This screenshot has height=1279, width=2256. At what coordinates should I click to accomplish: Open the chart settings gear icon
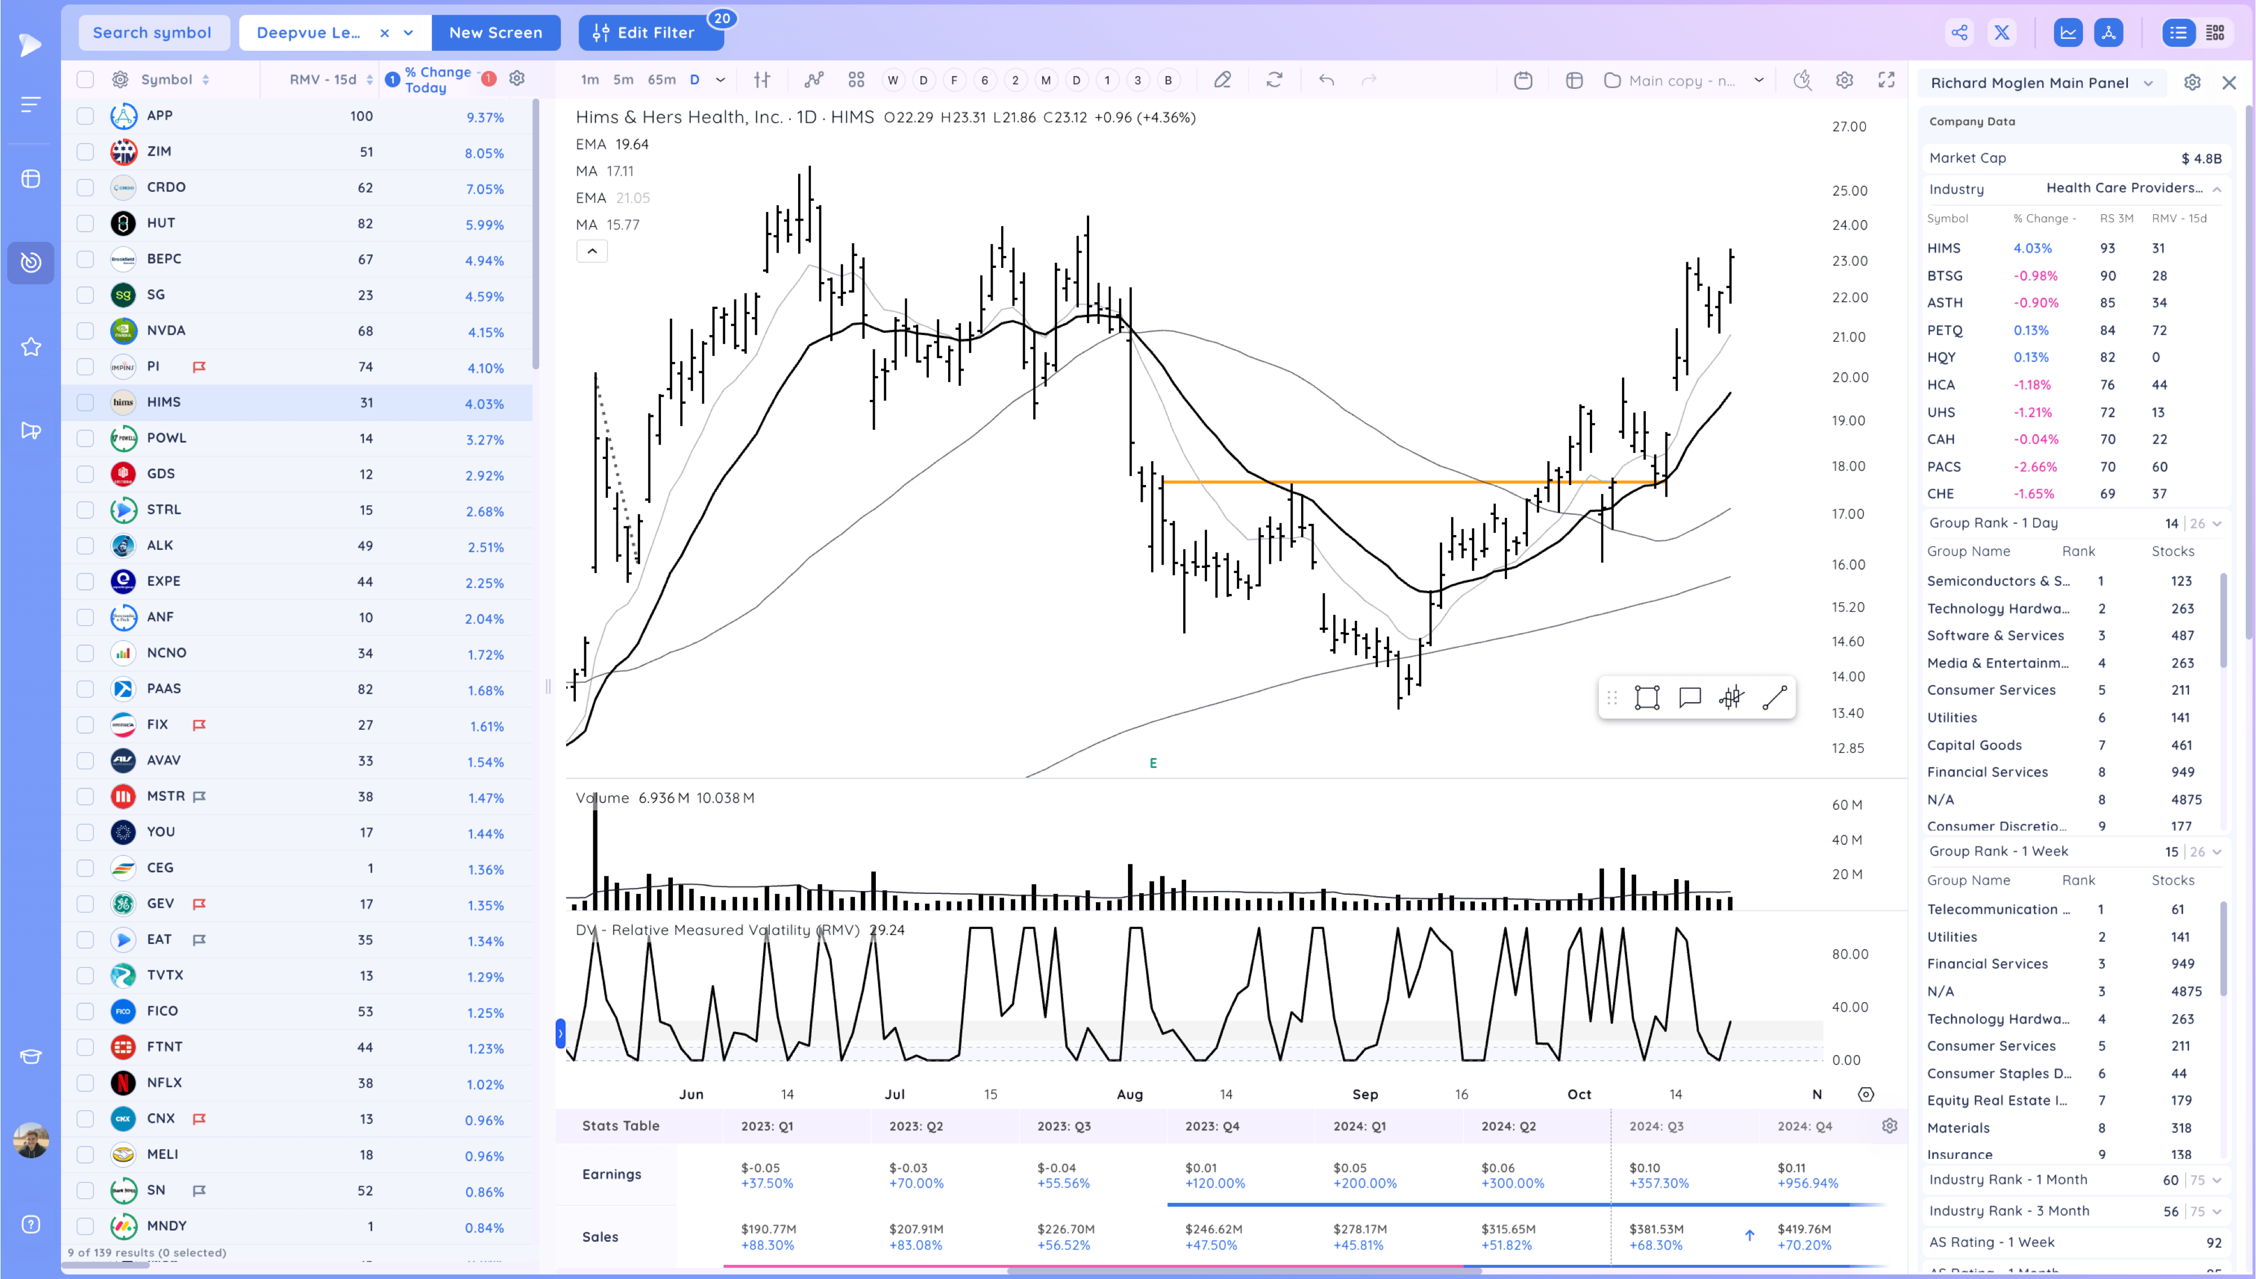1844,80
